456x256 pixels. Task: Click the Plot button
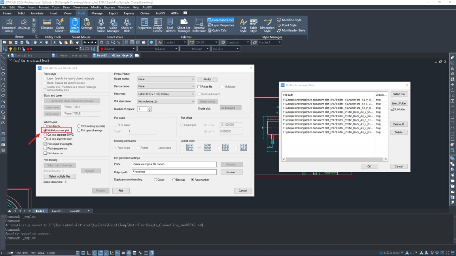(121, 191)
